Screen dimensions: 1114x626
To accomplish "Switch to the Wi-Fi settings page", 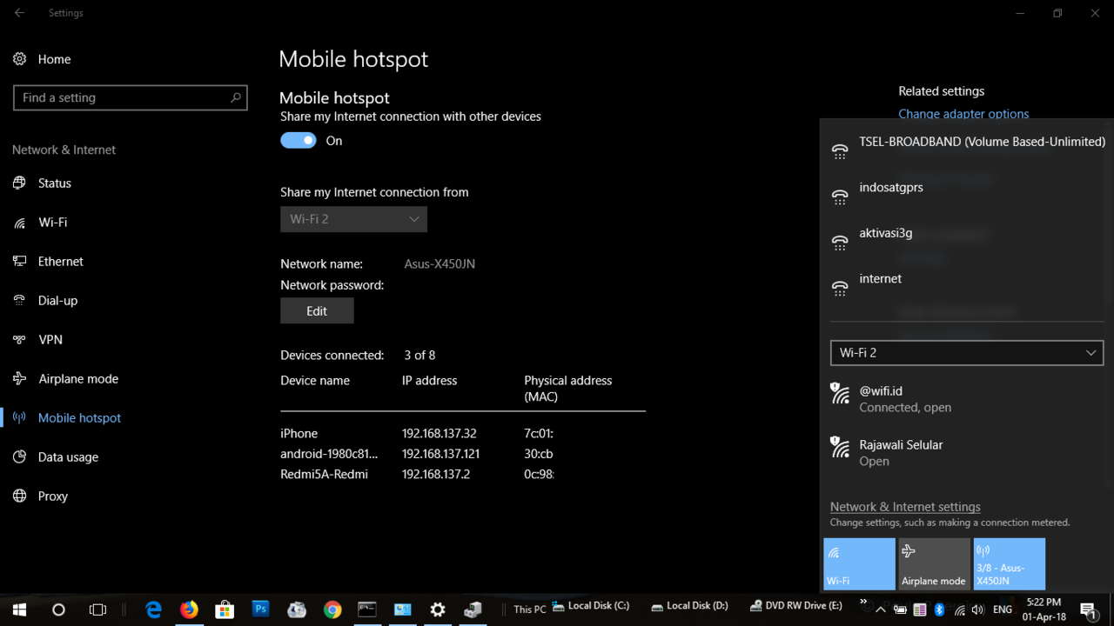I will (x=53, y=223).
